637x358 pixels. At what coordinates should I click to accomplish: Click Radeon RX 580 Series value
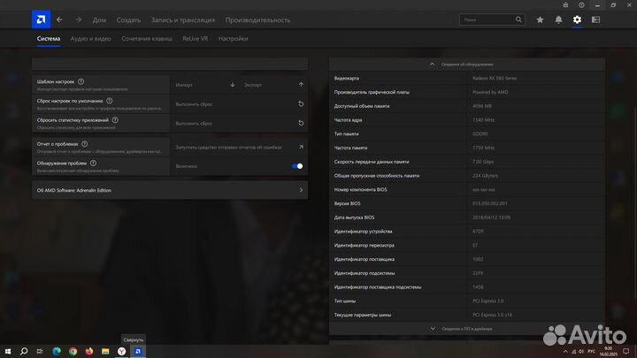coord(495,78)
